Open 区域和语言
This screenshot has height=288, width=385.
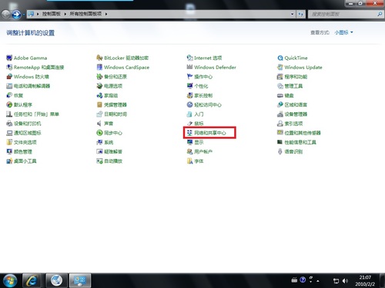(292, 104)
